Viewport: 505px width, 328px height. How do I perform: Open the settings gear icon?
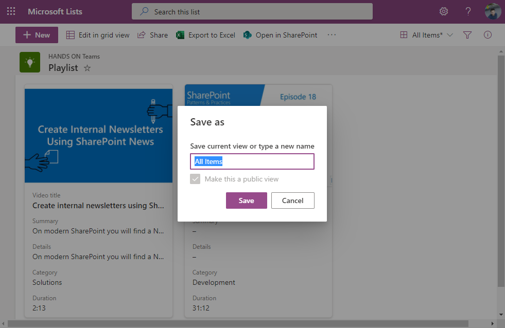(x=443, y=11)
